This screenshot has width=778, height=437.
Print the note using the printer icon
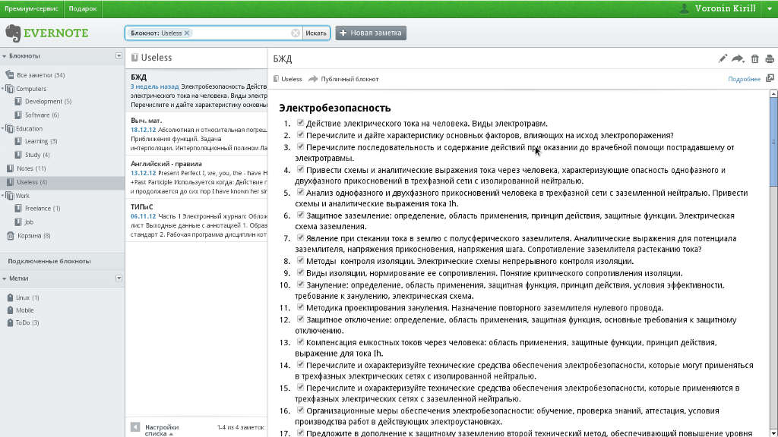(770, 58)
